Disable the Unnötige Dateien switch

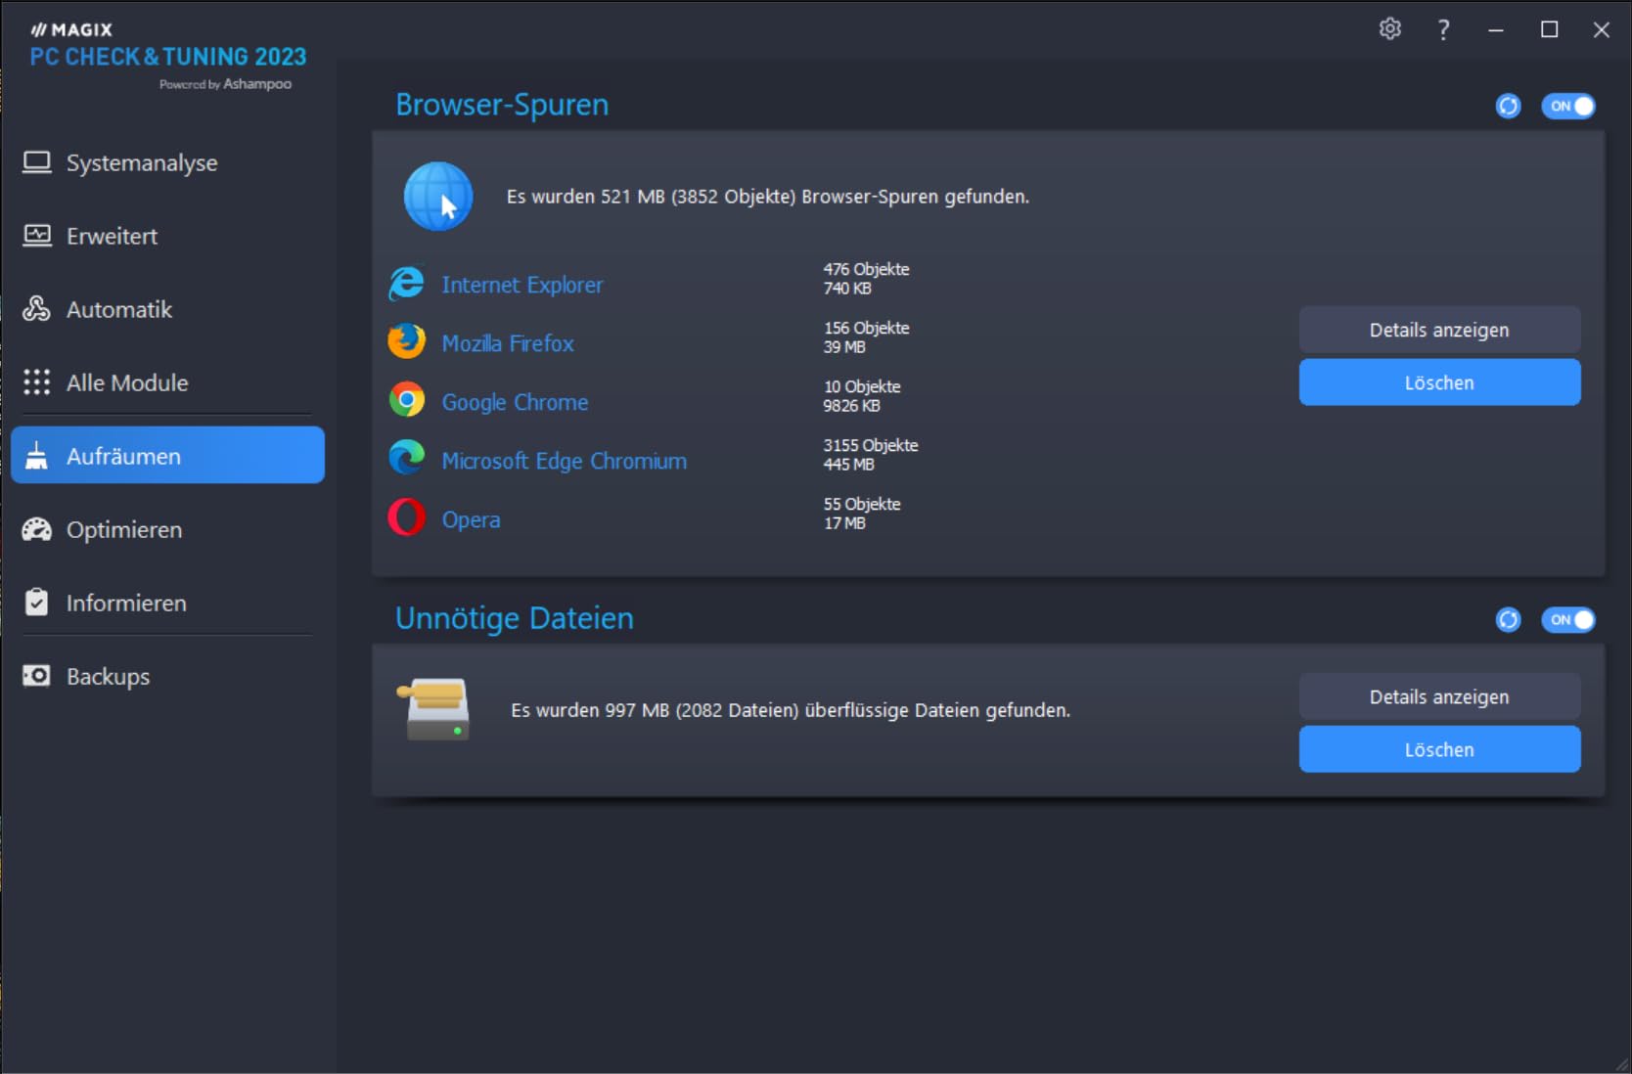(1568, 619)
